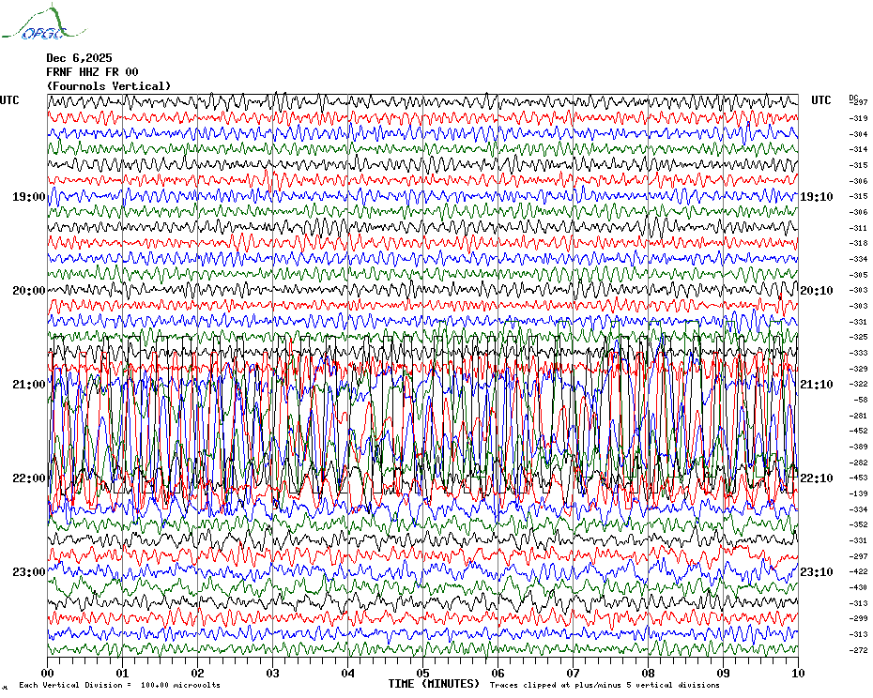This screenshot has height=698, width=873.
Task: Click the DC value '-325'
Action: click(x=859, y=338)
